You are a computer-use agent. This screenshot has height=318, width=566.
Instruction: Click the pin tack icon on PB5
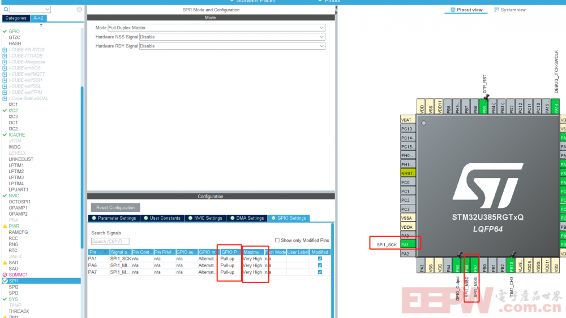coord(486,97)
